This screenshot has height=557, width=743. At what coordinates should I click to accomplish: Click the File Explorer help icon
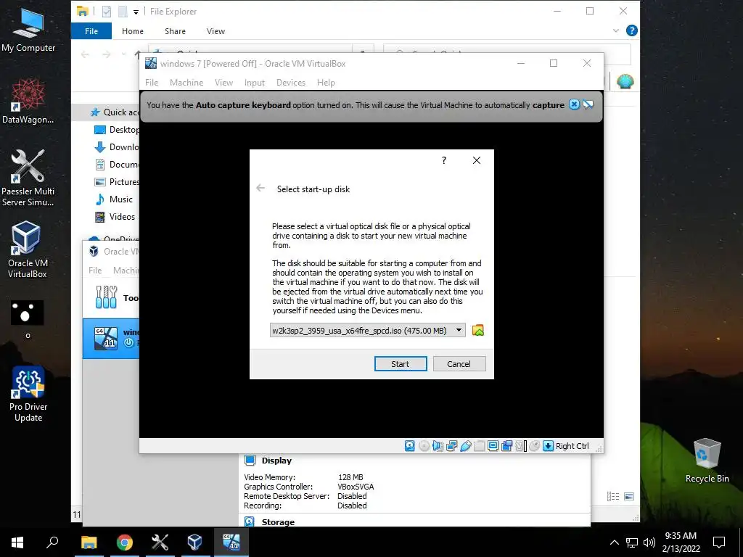[x=632, y=30]
